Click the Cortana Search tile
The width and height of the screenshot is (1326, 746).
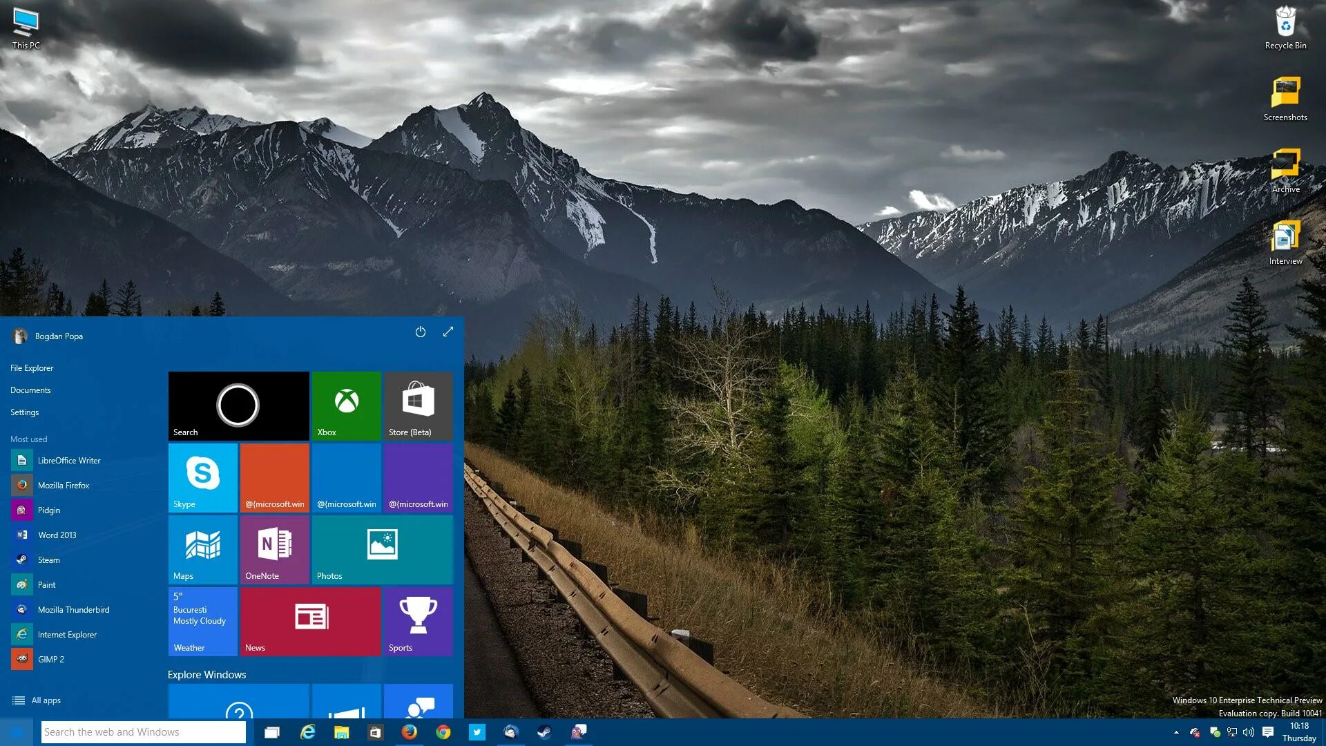pos(238,405)
